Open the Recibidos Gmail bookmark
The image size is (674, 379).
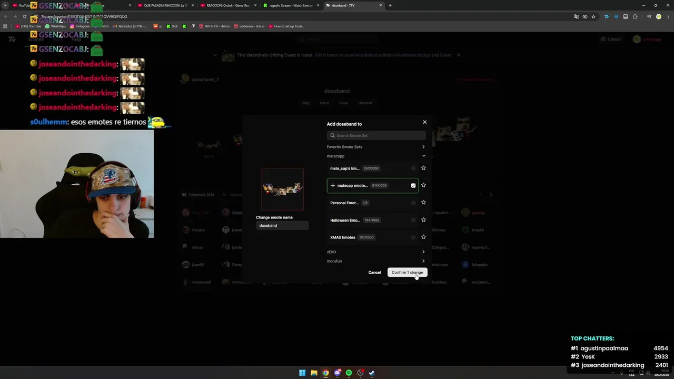click(130, 26)
